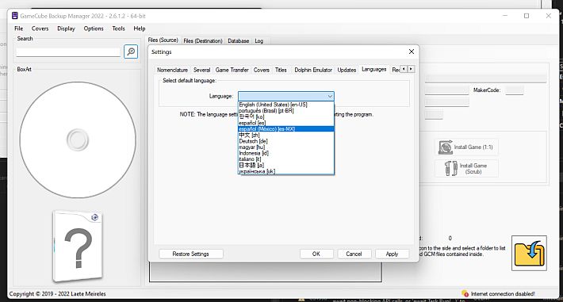Open the Database tab
563x302 pixels.
tap(239, 41)
